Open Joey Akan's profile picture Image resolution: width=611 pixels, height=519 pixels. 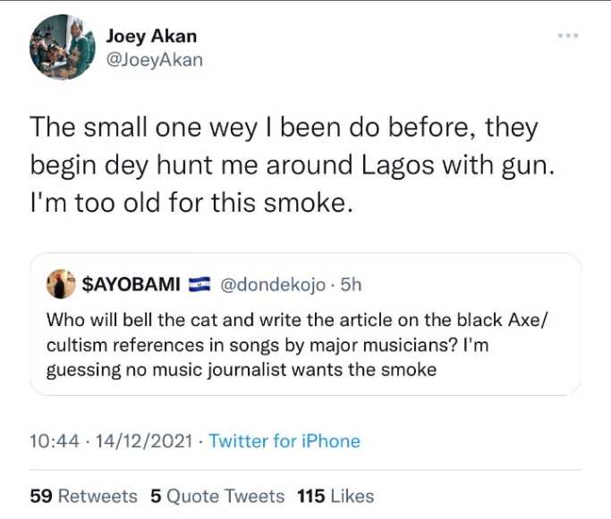point(63,47)
